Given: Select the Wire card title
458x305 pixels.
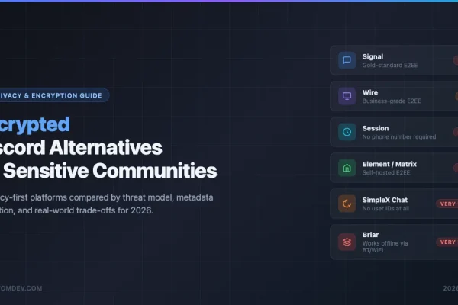Looking at the screenshot, I should (x=370, y=92).
